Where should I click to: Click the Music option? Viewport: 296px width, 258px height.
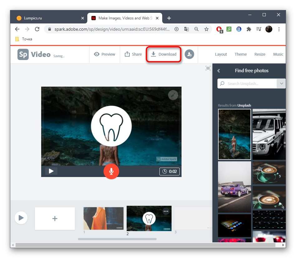pos(278,54)
